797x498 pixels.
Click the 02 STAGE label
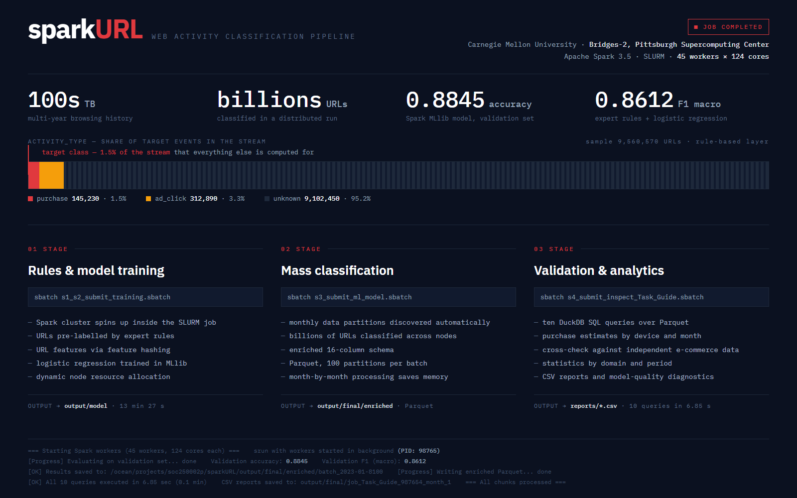pos(301,249)
